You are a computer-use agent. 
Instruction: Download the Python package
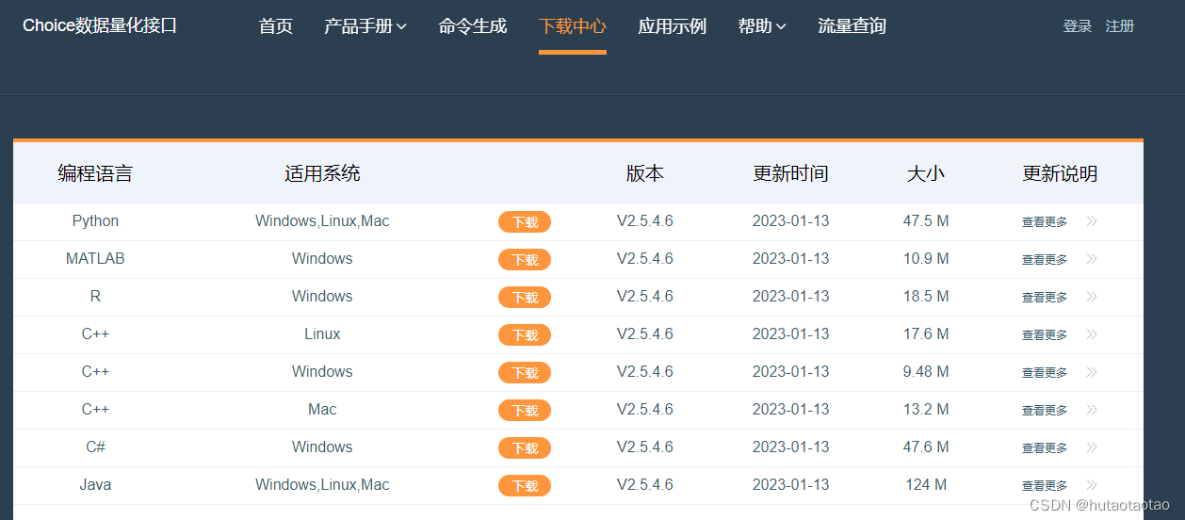(525, 222)
